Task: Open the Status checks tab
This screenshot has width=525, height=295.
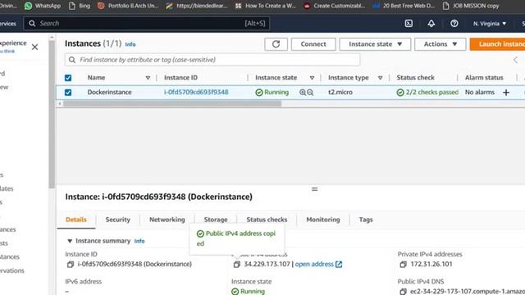Action: [267, 220]
